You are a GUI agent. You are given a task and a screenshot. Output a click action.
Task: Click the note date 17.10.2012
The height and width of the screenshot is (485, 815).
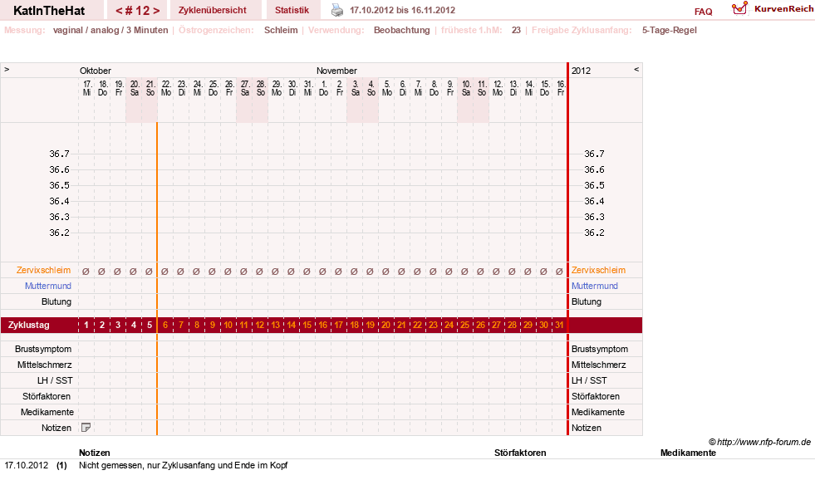point(27,465)
